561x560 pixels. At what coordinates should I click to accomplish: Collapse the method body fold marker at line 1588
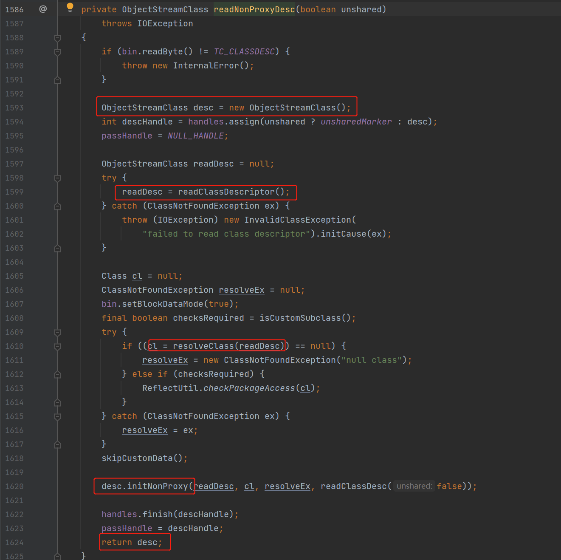[x=58, y=38]
